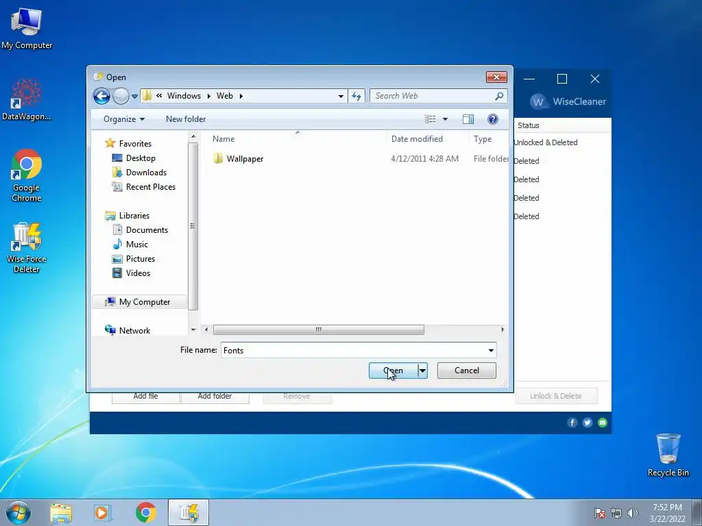The image size is (702, 526).
Task: Select Documents library
Action: click(x=147, y=230)
